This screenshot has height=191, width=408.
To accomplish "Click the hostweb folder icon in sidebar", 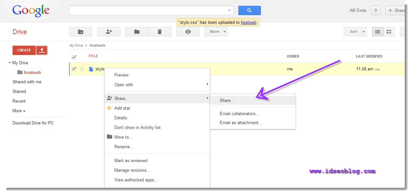I will click(x=20, y=72).
